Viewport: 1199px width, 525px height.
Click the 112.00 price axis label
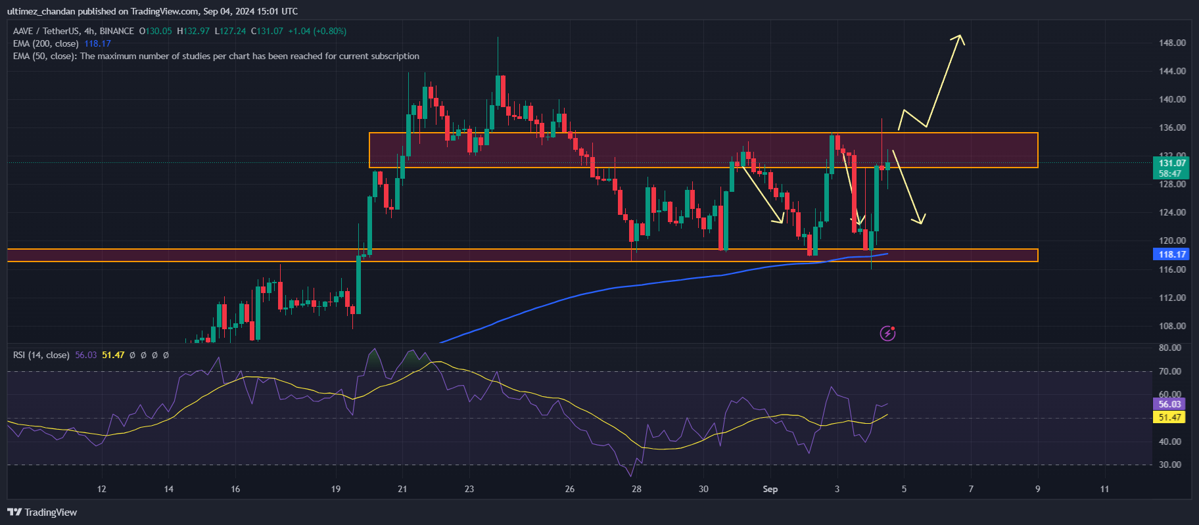pos(1172,298)
